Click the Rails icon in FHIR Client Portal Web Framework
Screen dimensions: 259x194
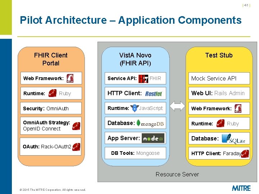pos(70,78)
